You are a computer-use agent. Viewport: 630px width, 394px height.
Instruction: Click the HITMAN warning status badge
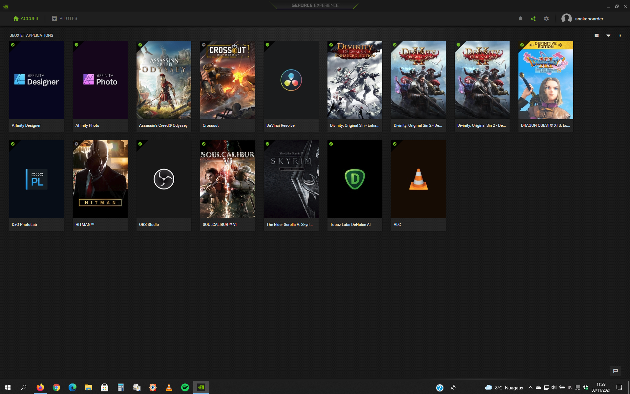coord(76,144)
